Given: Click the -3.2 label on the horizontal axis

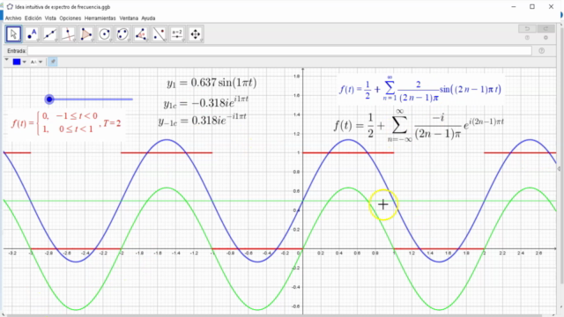Looking at the screenshot, I should (x=12, y=254).
